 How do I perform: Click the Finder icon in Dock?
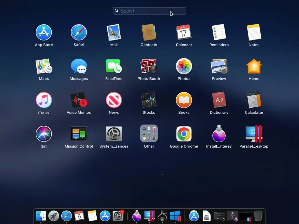coord(41,216)
